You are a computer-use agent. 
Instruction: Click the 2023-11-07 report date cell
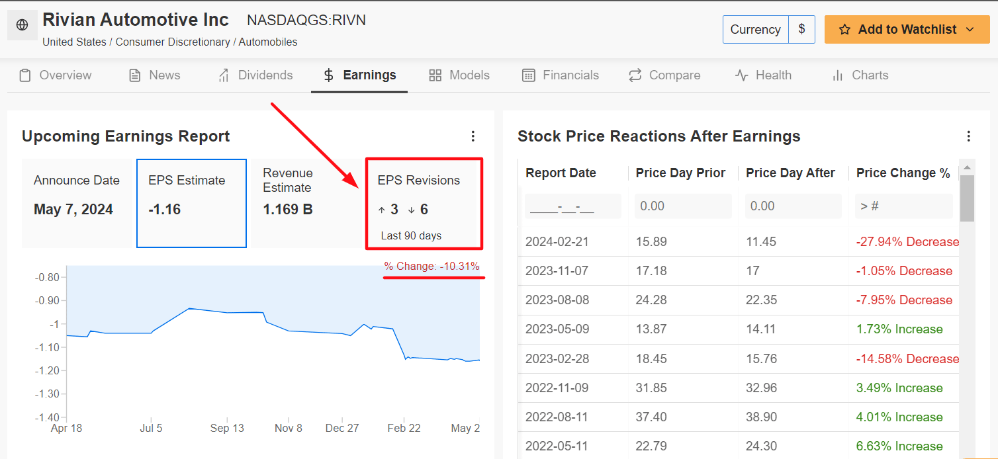tap(557, 271)
